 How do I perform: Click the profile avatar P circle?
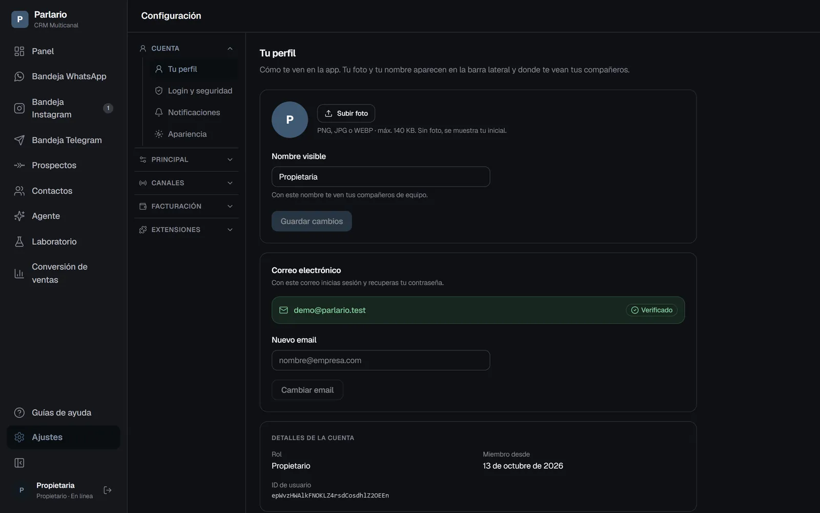(290, 120)
